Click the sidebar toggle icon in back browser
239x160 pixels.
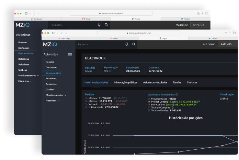click(x=26, y=13)
